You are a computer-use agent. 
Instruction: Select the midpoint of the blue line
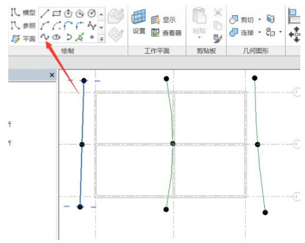tap(82, 145)
